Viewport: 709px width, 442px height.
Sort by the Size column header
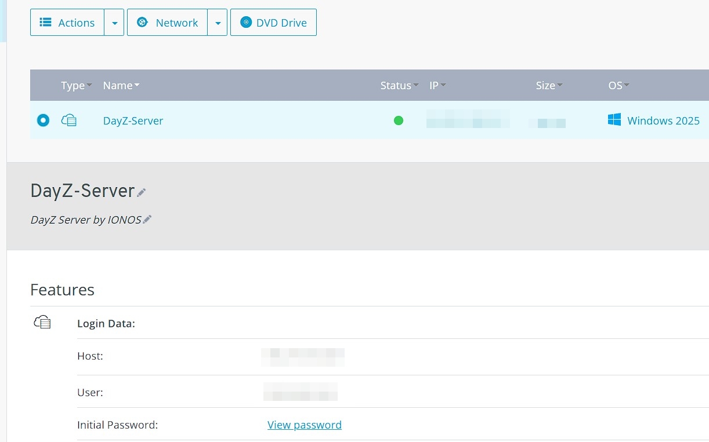pyautogui.click(x=549, y=85)
